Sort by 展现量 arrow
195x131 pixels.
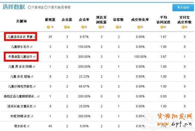pos(52,27)
